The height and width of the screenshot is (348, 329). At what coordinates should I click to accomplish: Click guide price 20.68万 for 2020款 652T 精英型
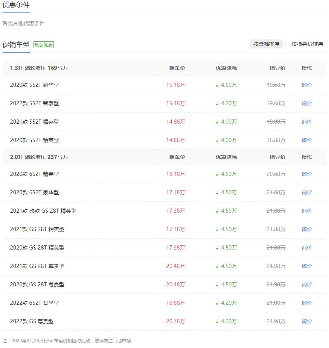276,174
